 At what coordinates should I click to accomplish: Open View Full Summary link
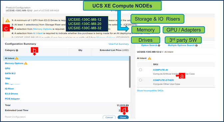(x=119, y=44)
